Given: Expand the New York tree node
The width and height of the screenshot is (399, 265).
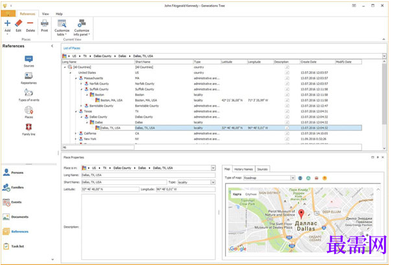Looking at the screenshot, I should point(76,139).
